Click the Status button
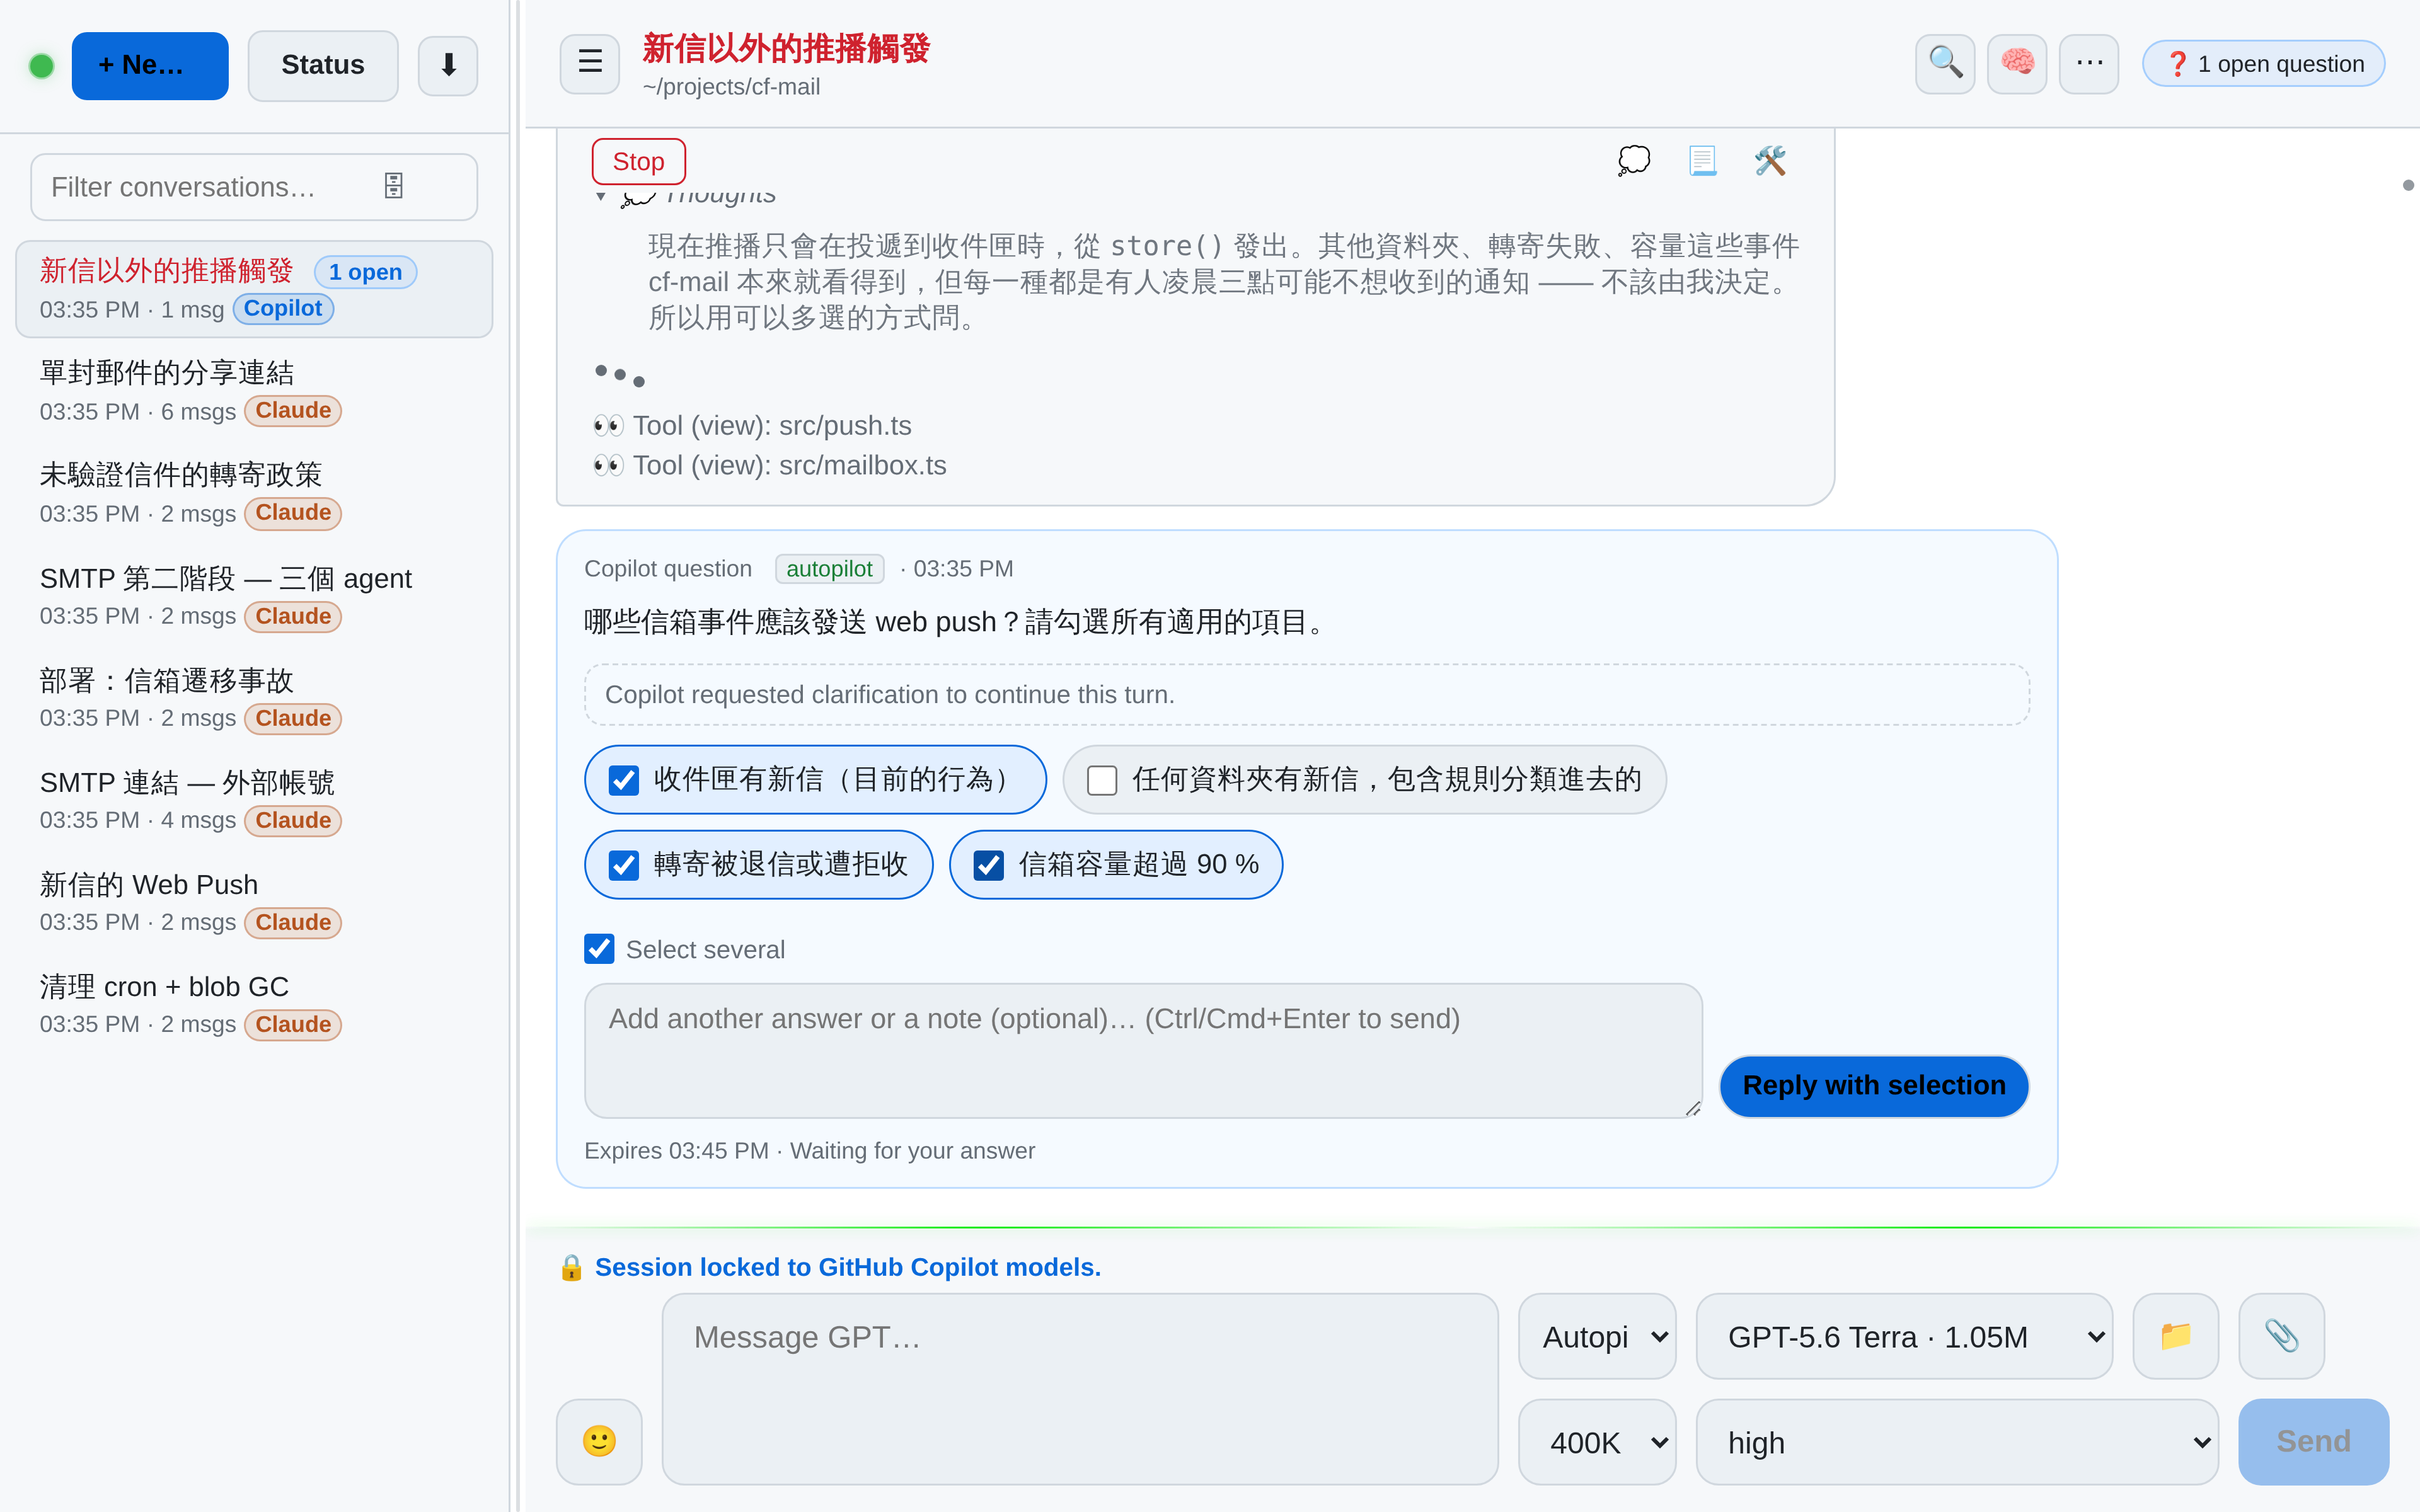 322,65
